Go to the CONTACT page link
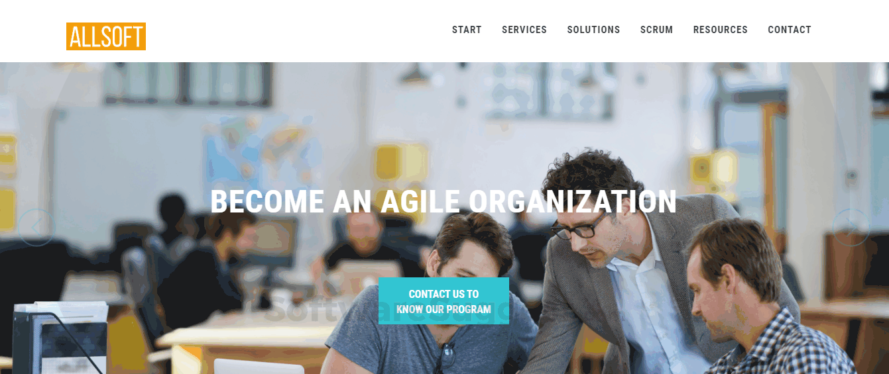Screen dimensions: 889x374 790,30
